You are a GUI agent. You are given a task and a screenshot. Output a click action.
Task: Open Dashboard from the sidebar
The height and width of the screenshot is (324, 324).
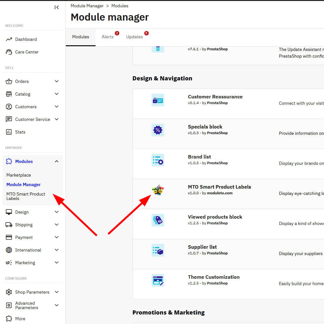pyautogui.click(x=26, y=39)
